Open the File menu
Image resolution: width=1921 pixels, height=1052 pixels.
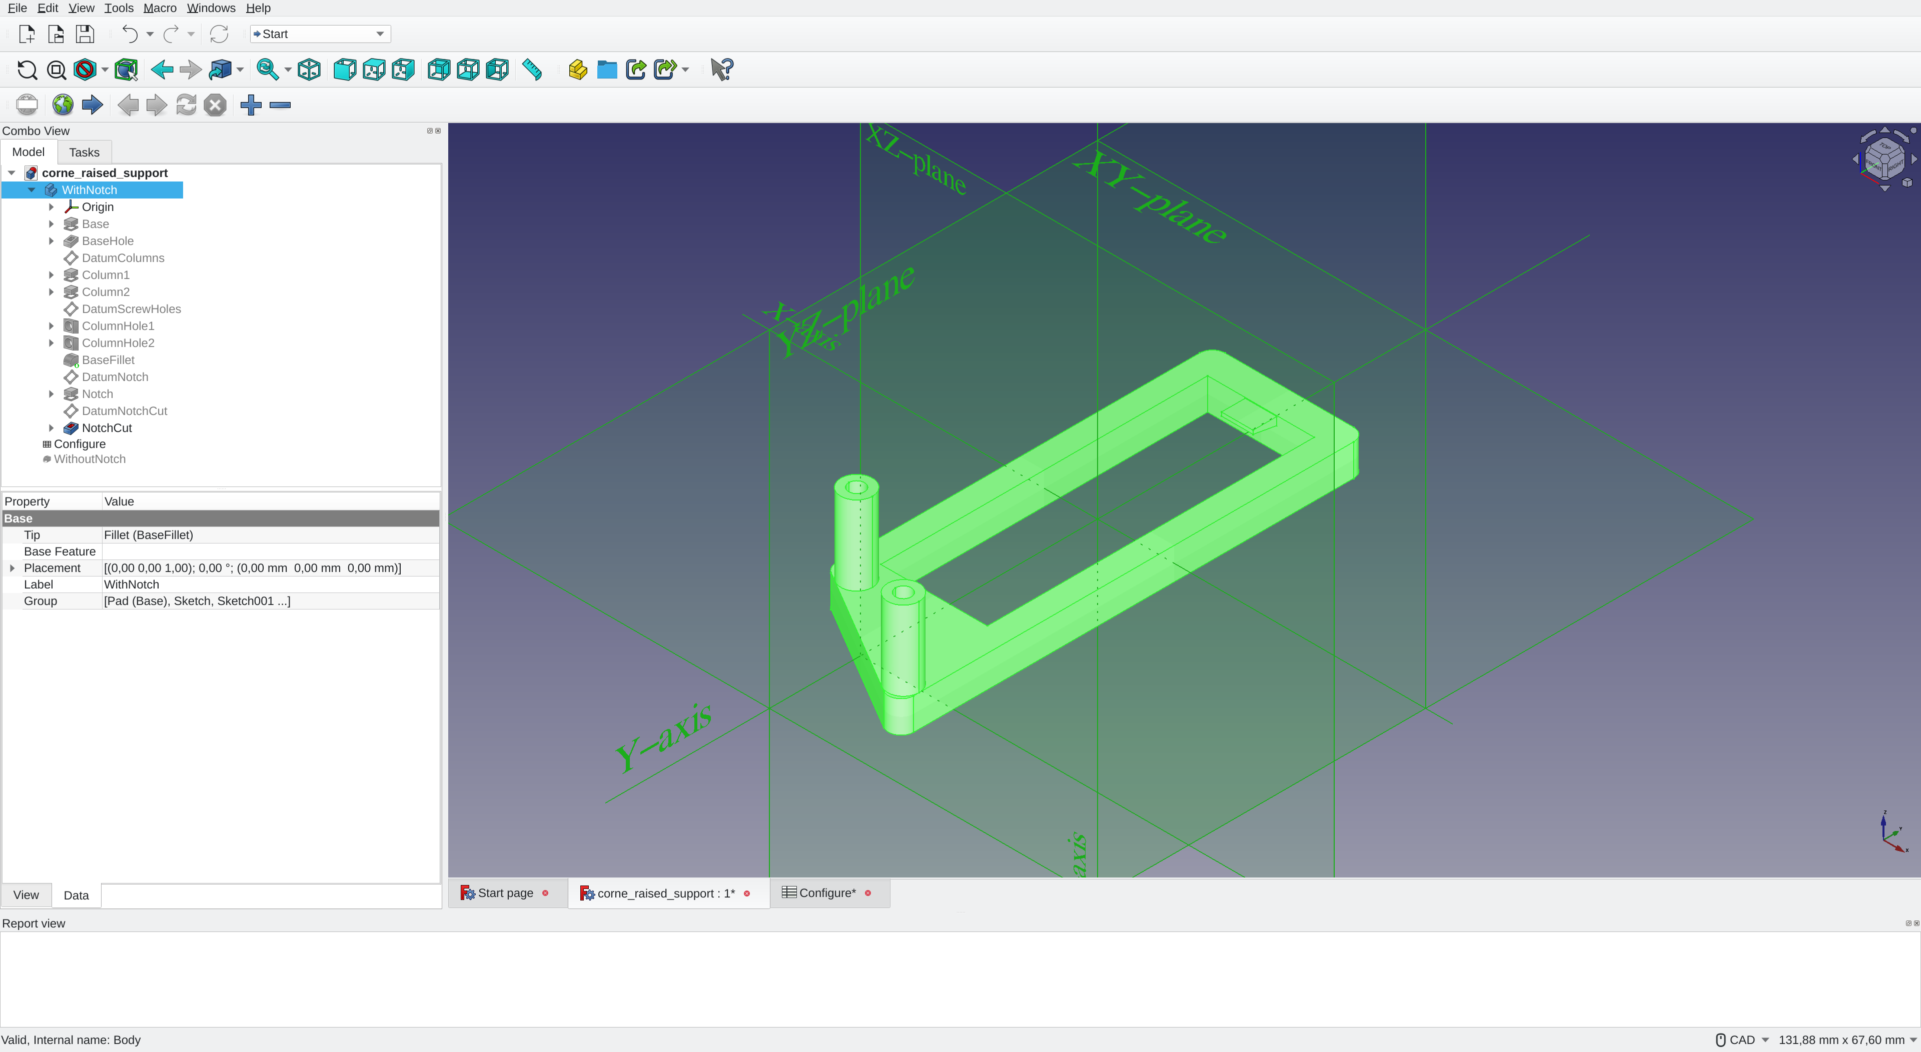pos(17,8)
